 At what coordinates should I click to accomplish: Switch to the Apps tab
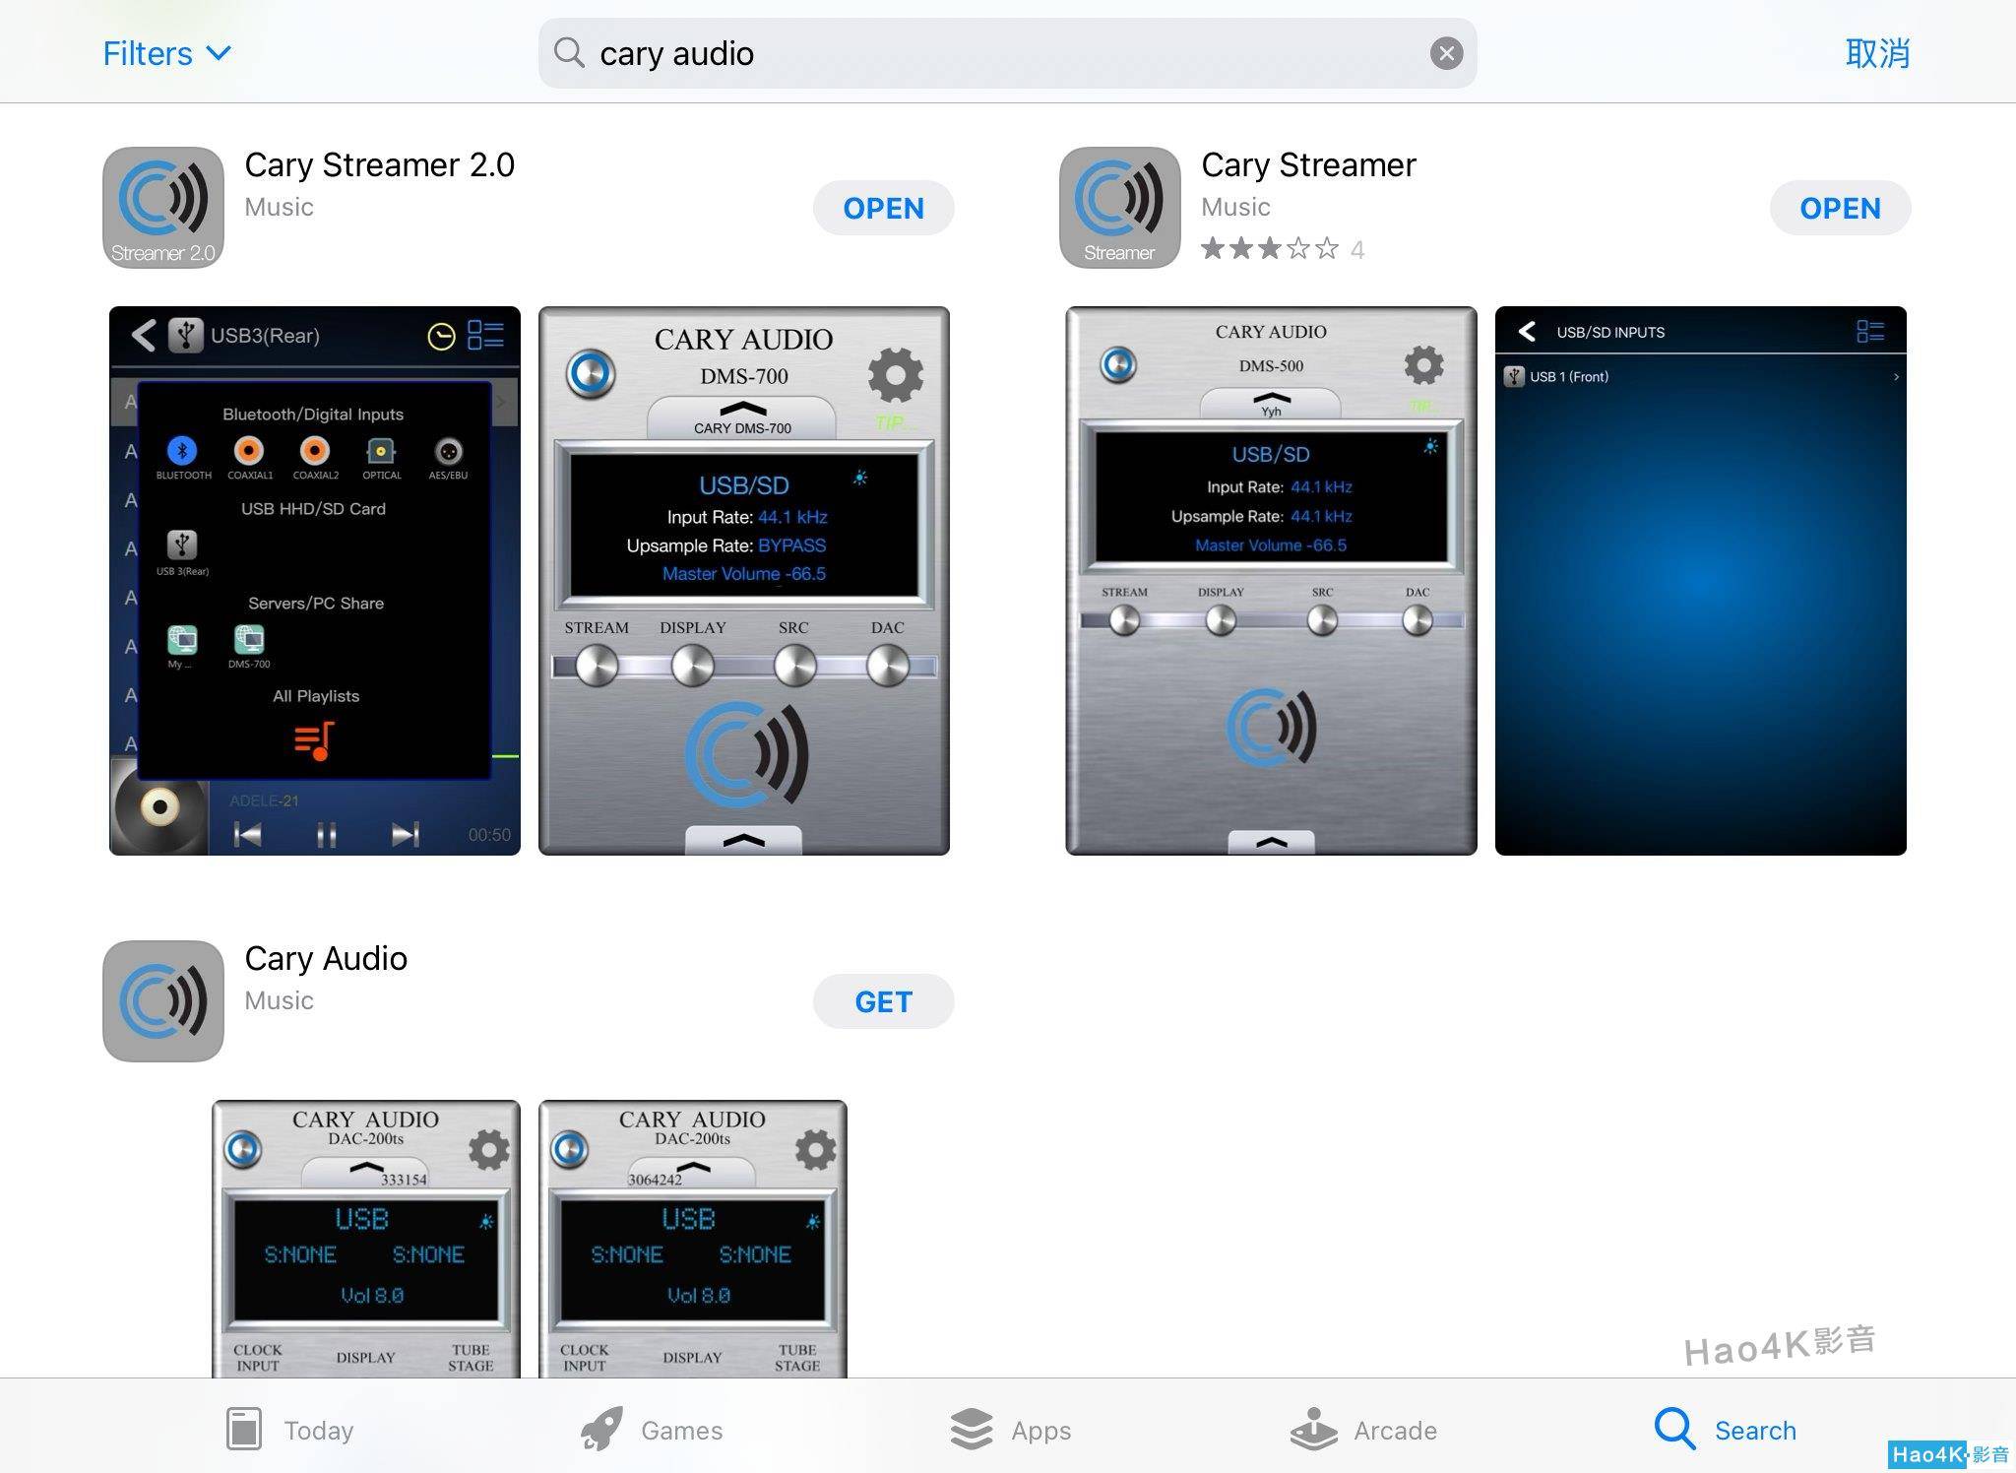[x=1011, y=1430]
